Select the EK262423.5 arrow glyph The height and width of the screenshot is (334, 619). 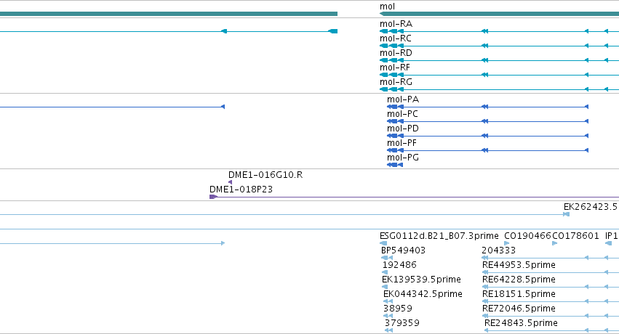coord(566,214)
